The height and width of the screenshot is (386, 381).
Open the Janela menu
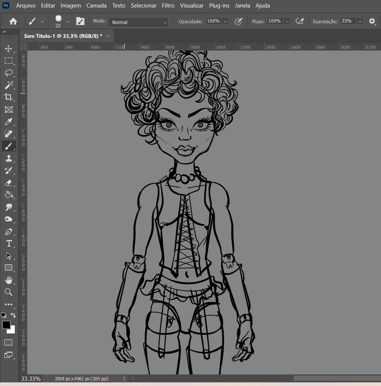click(242, 5)
